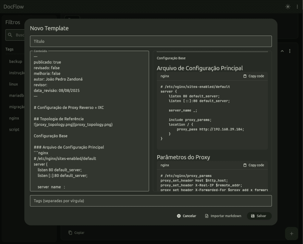This screenshot has height=244, width=303.
Task: Click 'Configuração Base' text in the preview
Action: coord(171,58)
